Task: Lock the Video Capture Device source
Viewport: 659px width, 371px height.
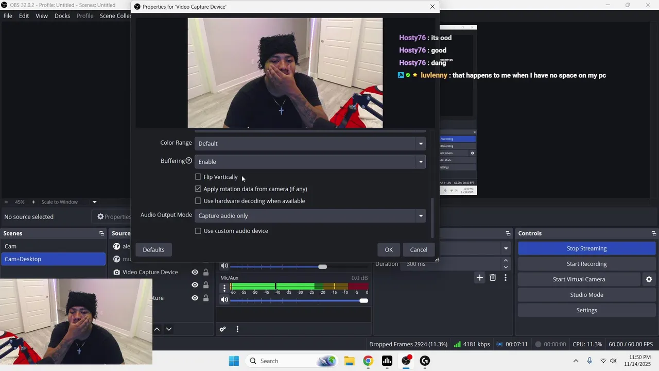Action: tap(206, 272)
